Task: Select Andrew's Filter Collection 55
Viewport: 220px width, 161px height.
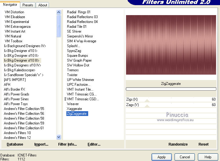Action: click(x=24, y=109)
